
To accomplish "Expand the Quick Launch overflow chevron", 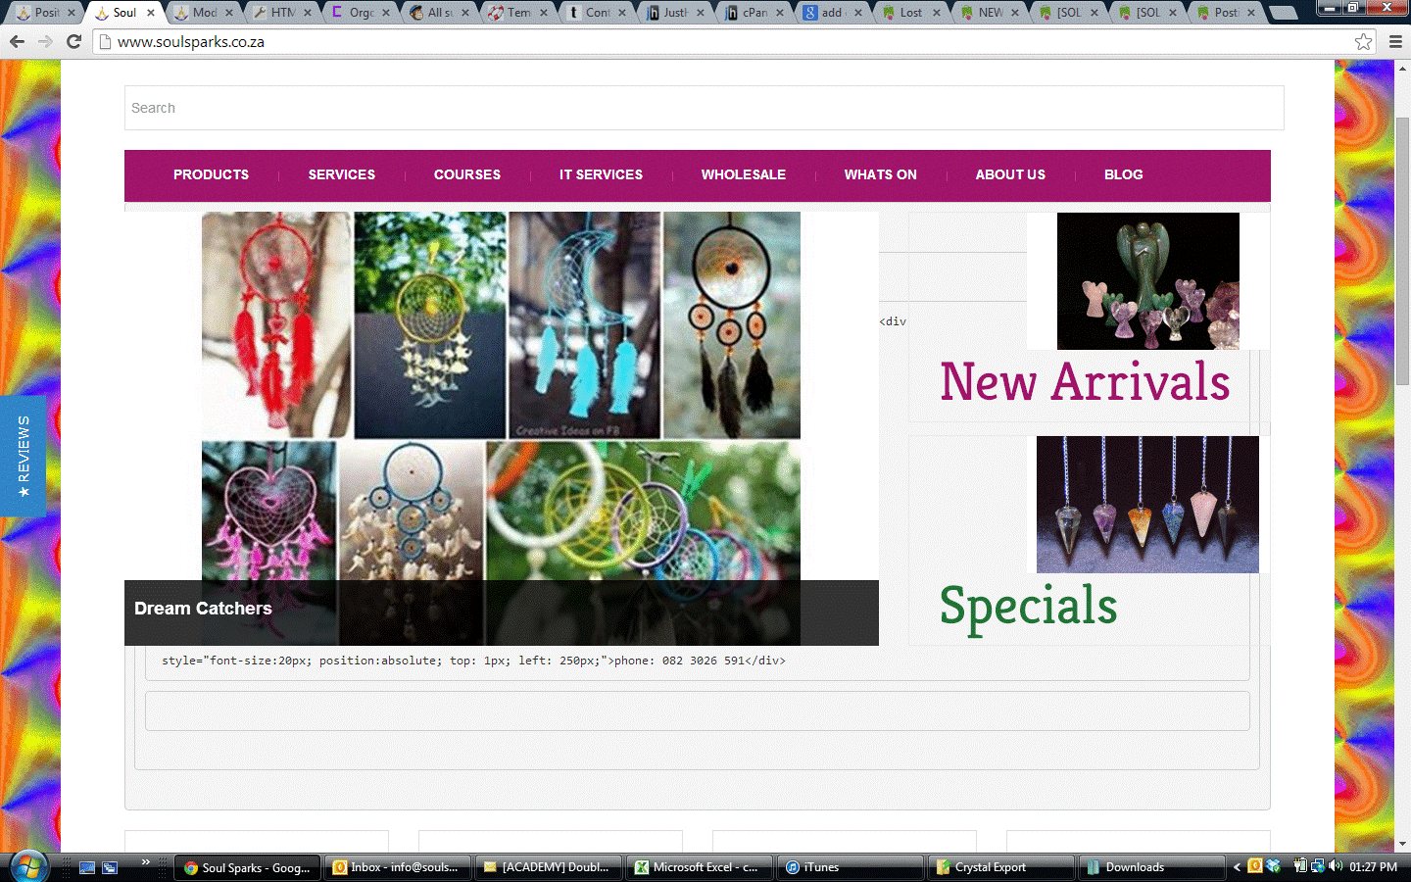I will coord(145,862).
